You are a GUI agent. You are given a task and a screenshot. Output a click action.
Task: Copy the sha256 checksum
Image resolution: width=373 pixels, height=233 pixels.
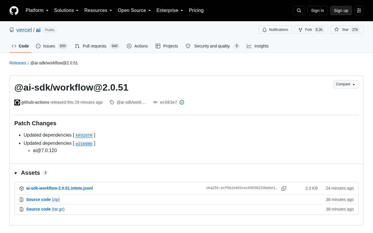284,188
